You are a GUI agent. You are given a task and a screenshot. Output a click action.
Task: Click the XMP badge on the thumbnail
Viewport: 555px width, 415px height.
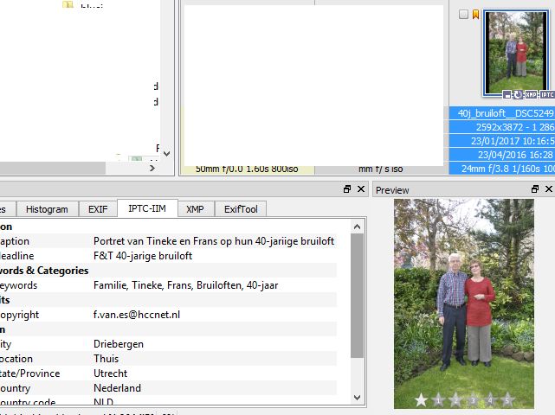point(531,94)
